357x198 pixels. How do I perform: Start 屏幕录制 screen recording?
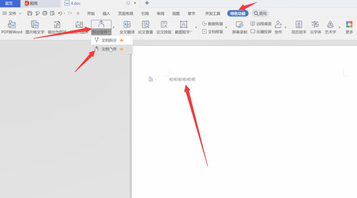click(239, 27)
